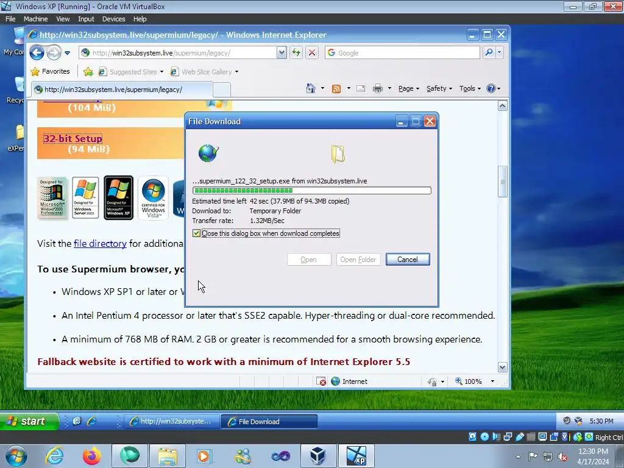Click the orange RSS Feeds icon
This screenshot has width=624, height=468.
[x=336, y=88]
